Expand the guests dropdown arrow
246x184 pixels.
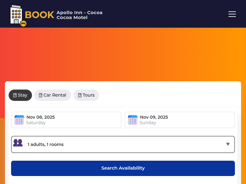point(228,144)
